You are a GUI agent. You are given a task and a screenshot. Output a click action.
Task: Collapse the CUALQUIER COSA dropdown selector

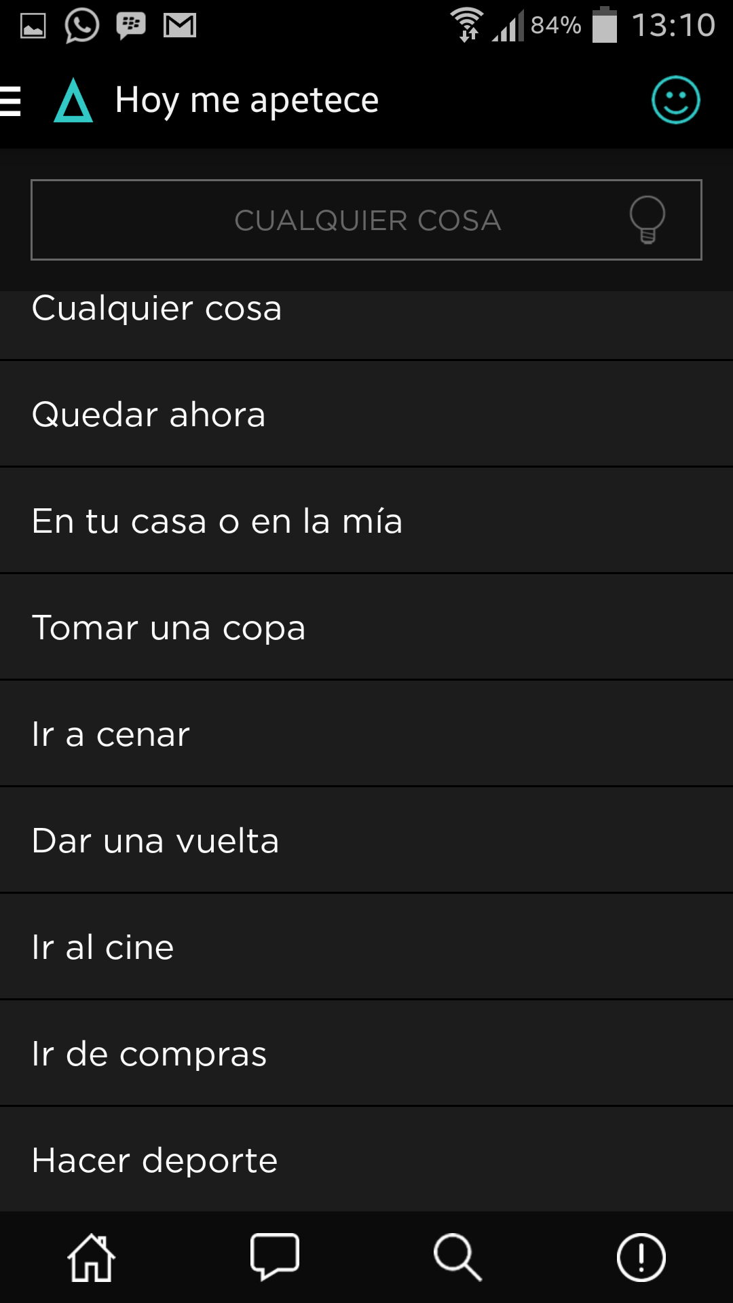tap(366, 220)
